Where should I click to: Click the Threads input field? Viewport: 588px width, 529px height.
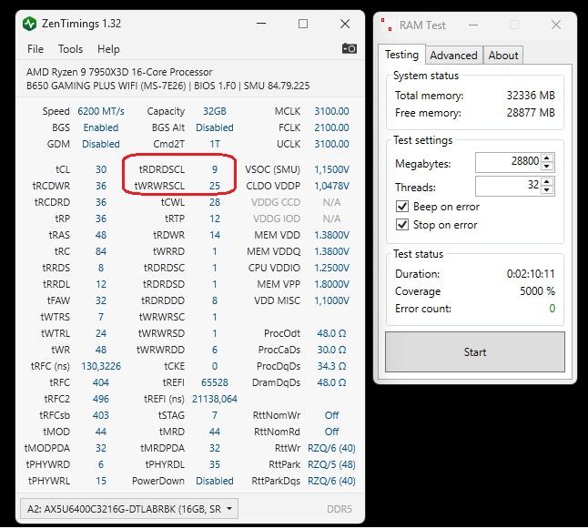508,186
